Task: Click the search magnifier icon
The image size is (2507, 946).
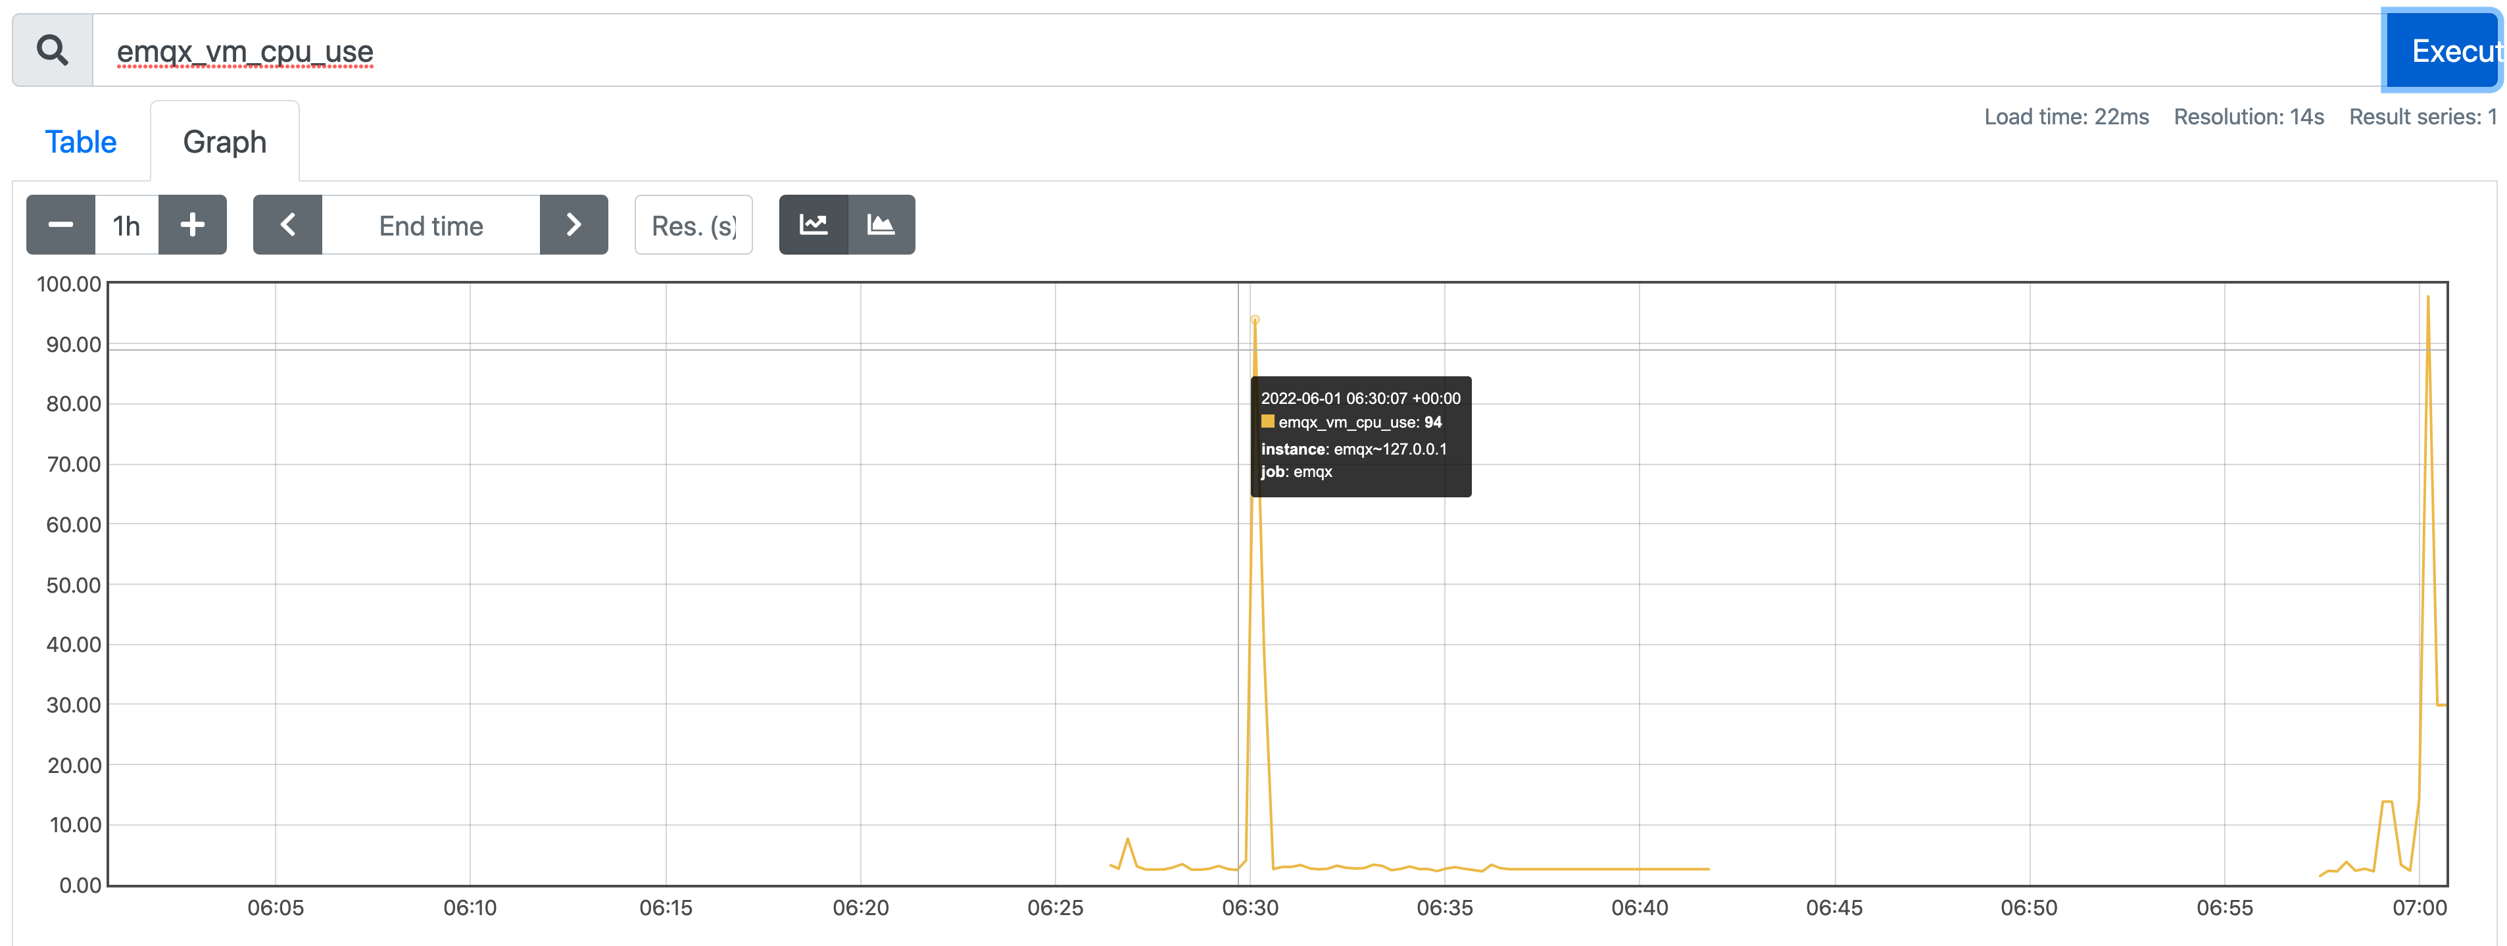Action: pyautogui.click(x=53, y=49)
